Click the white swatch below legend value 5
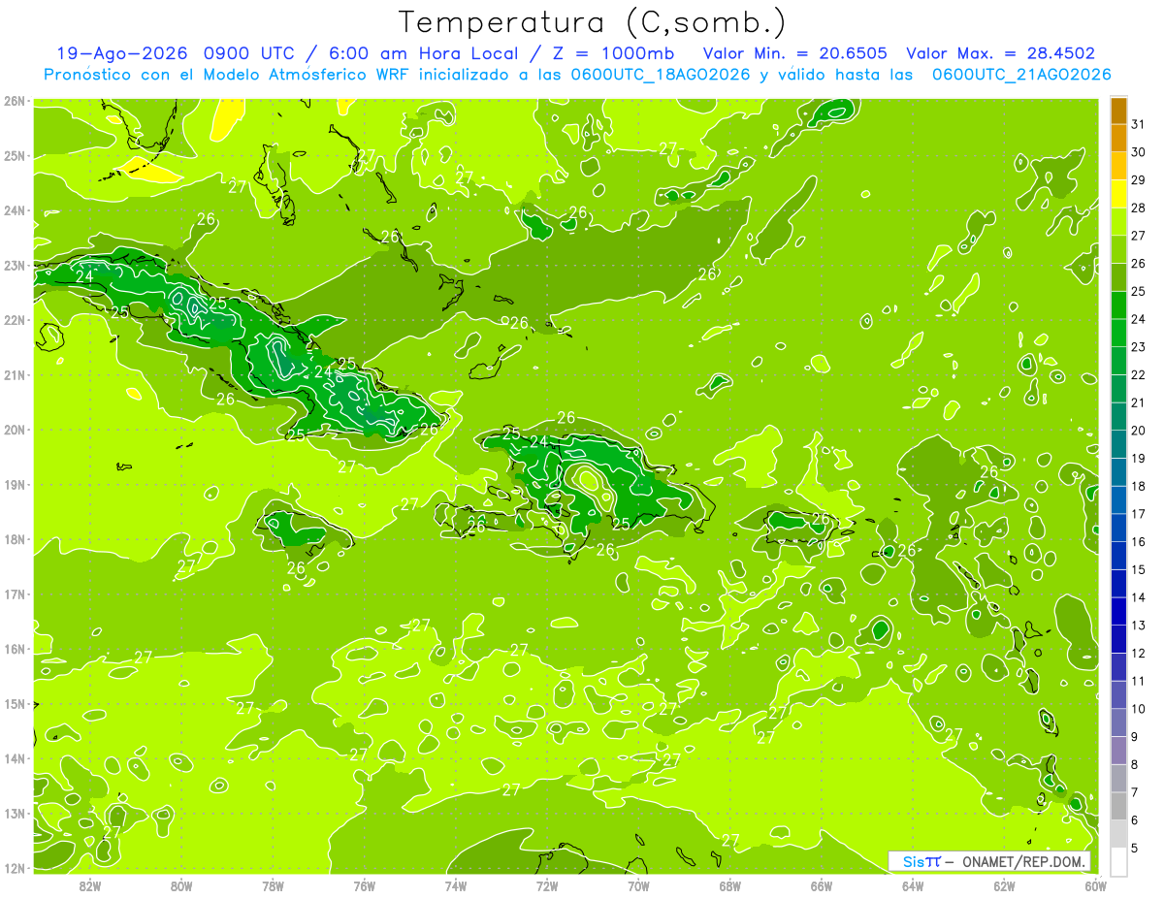Viewport: 1164px width, 899px height. pyautogui.click(x=1118, y=861)
